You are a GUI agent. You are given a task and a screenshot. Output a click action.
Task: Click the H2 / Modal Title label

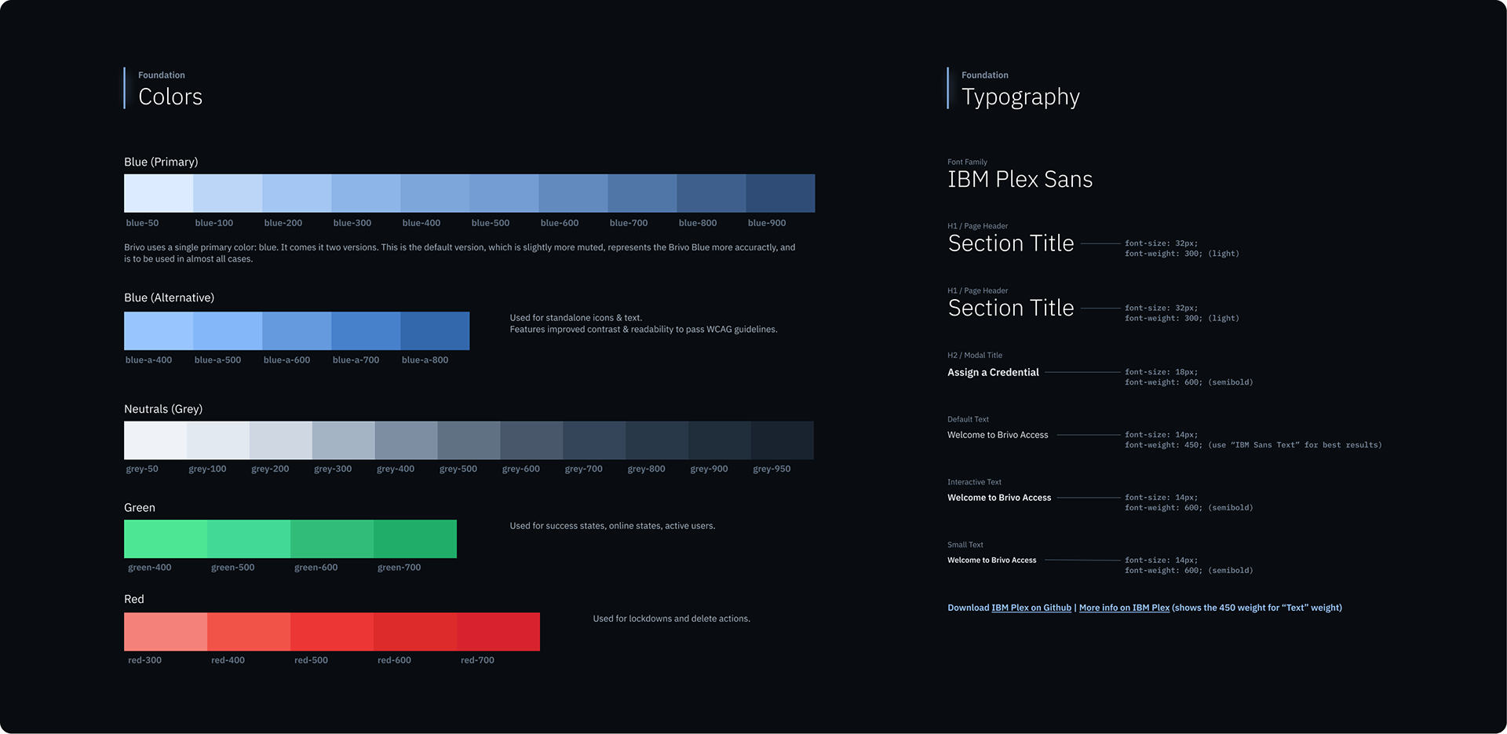tap(975, 356)
